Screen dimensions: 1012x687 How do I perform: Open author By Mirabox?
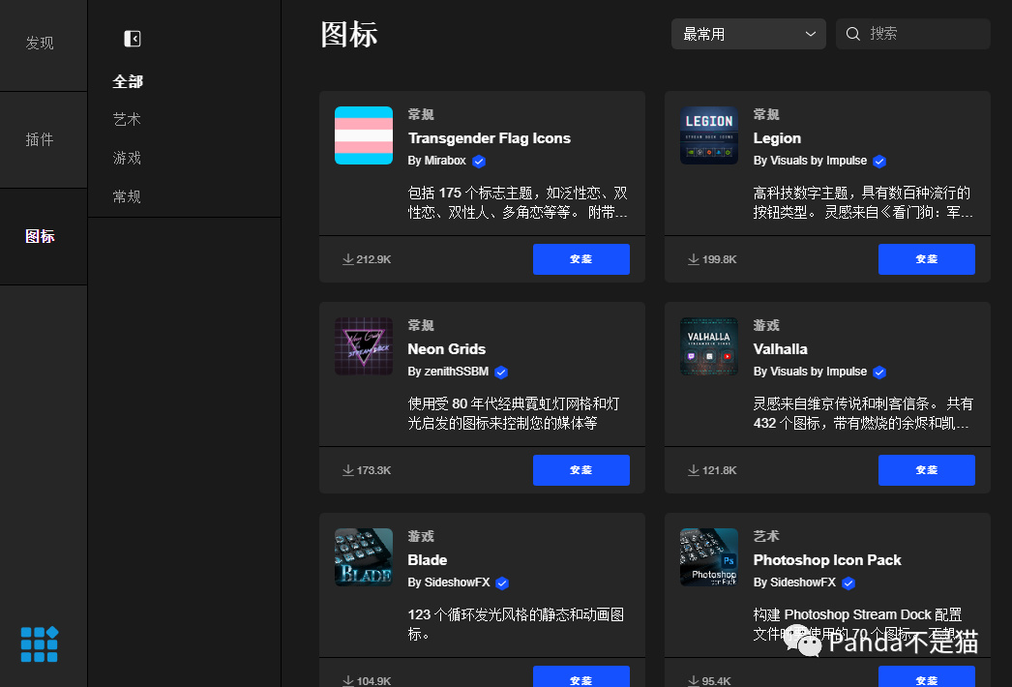click(437, 161)
